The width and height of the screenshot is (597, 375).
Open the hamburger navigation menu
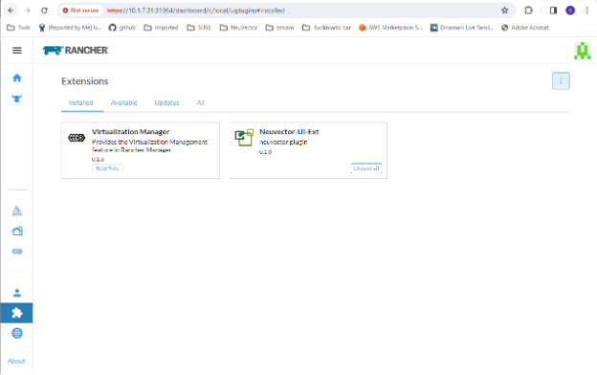click(17, 51)
